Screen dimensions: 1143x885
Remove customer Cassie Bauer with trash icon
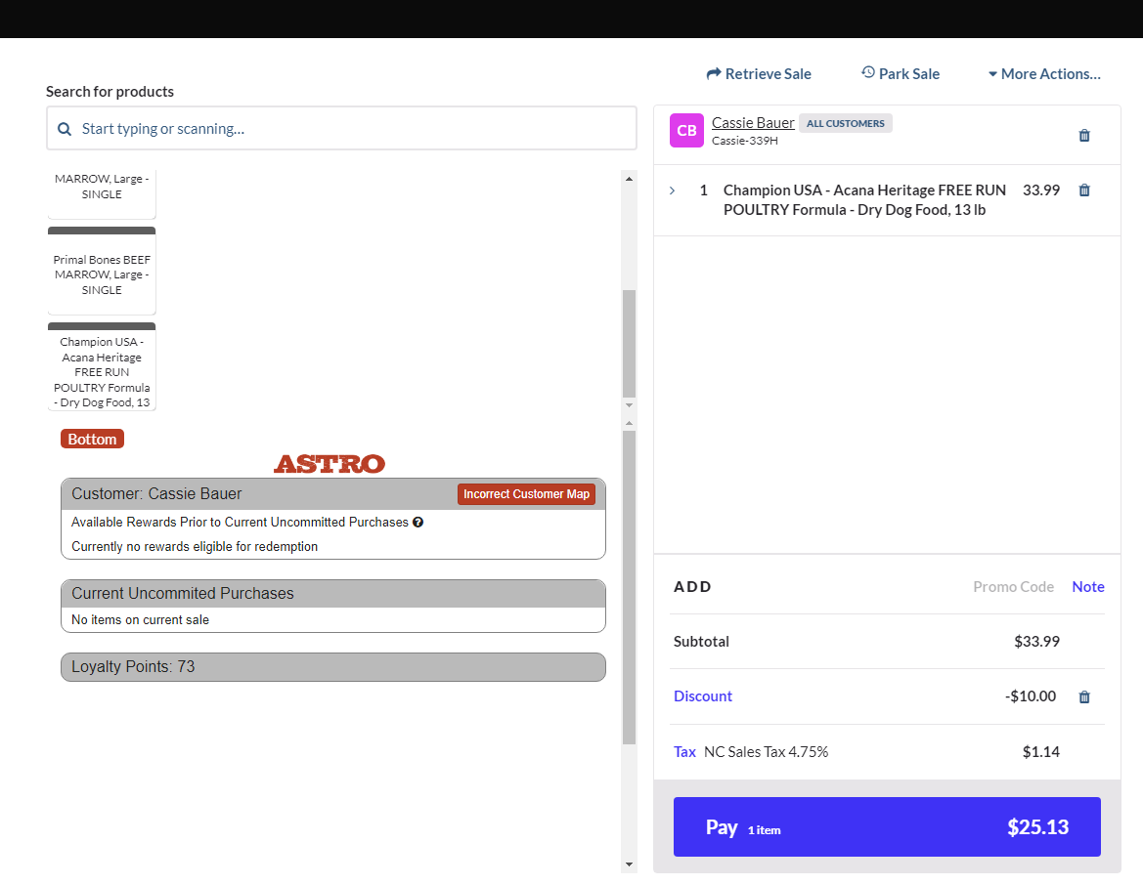[x=1083, y=136]
